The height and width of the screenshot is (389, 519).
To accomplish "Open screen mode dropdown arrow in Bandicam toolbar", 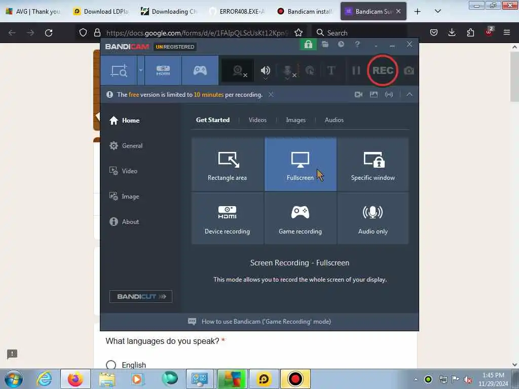I will pos(141,70).
